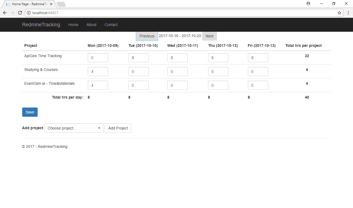Image resolution: width=353 pixels, height=208 pixels.
Task: Click ApiGee total value 32
Action: click(307, 56)
